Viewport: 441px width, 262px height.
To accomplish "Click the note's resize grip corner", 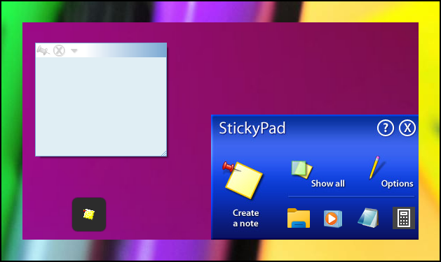I will click(x=163, y=153).
